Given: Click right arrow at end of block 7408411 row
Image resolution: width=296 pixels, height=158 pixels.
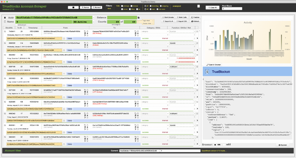Looking at the screenshot, I should (x=197, y=38).
